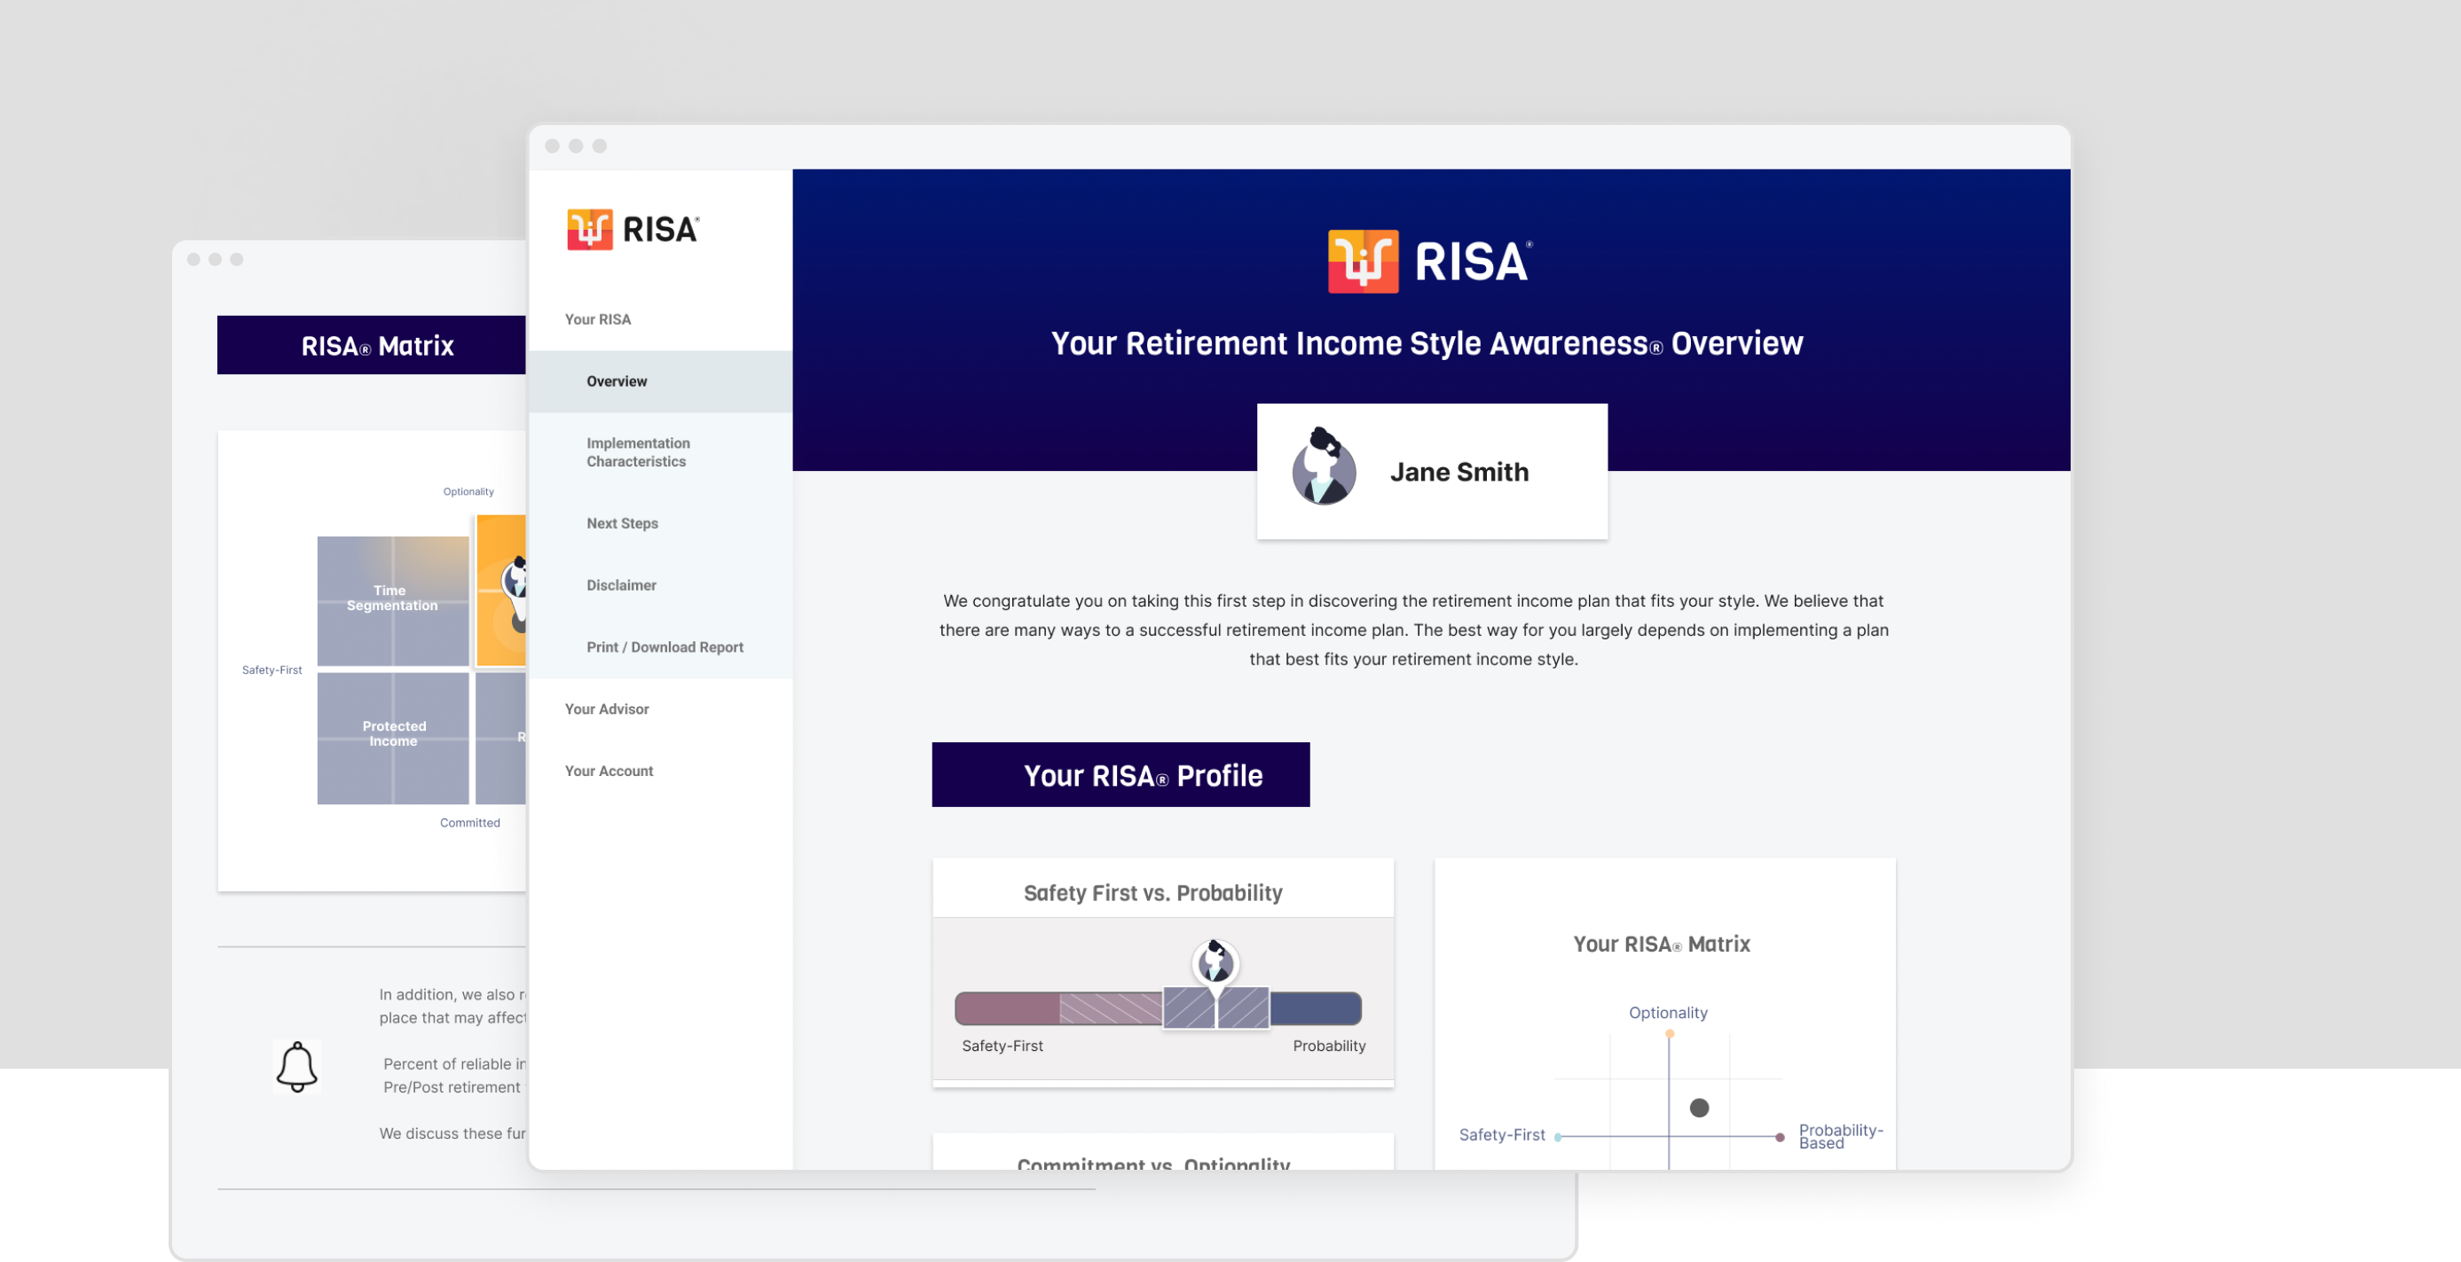Click the RISA logo in the sidebar
Screen dimensions: 2461x1262
[633, 230]
